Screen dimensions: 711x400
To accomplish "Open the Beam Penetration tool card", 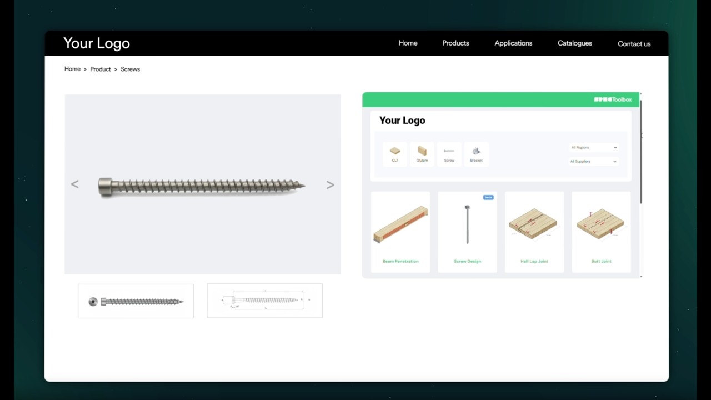I will (x=400, y=232).
